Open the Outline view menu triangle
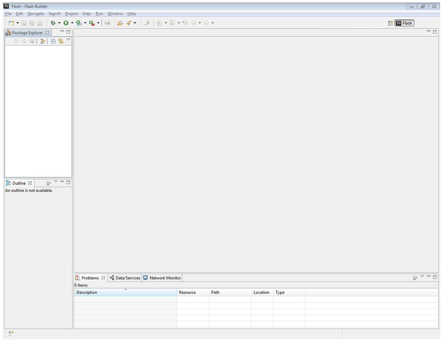Image resolution: width=443 pixels, height=342 pixels. click(x=56, y=182)
